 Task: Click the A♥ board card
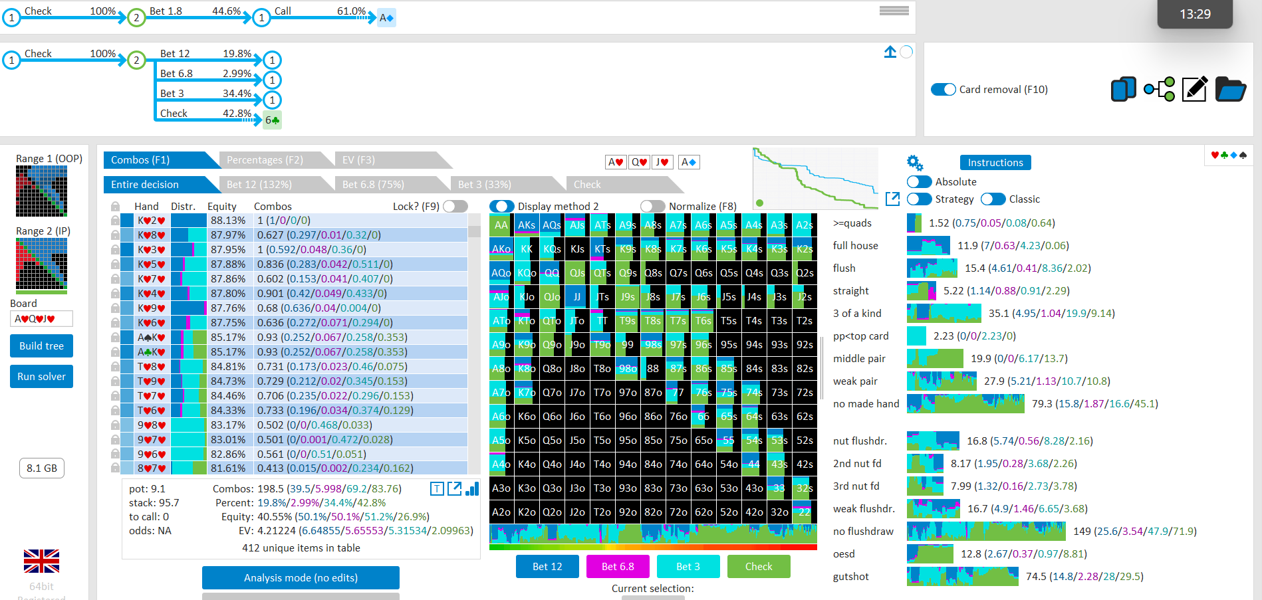[616, 162]
